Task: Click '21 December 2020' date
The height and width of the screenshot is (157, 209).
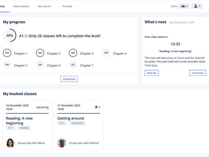Action: [x=69, y=106]
